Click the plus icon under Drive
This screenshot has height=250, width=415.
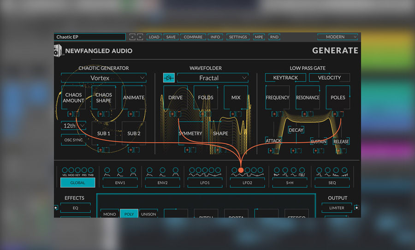[x=172, y=114]
